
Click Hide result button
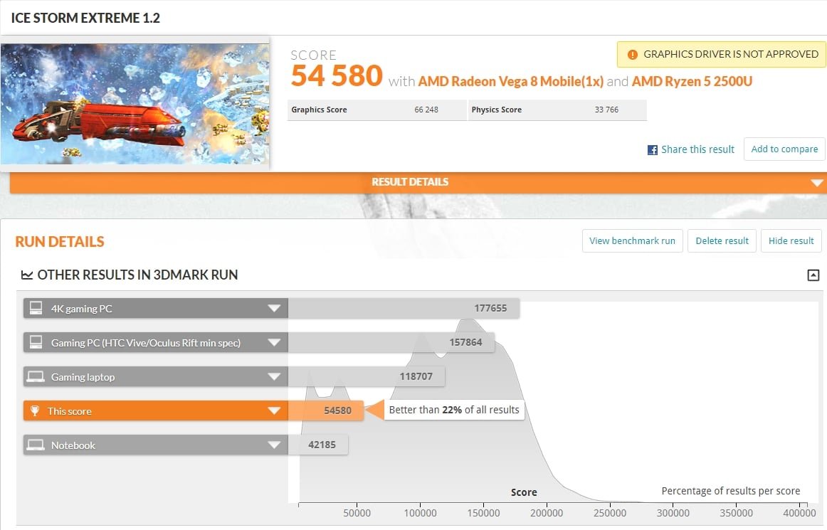(x=791, y=241)
